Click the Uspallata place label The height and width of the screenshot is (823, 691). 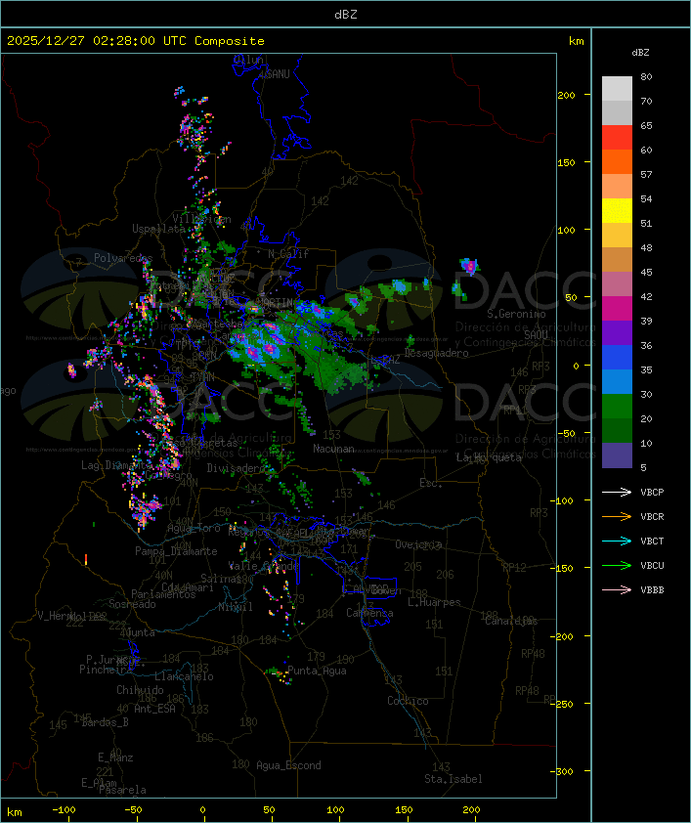(158, 229)
